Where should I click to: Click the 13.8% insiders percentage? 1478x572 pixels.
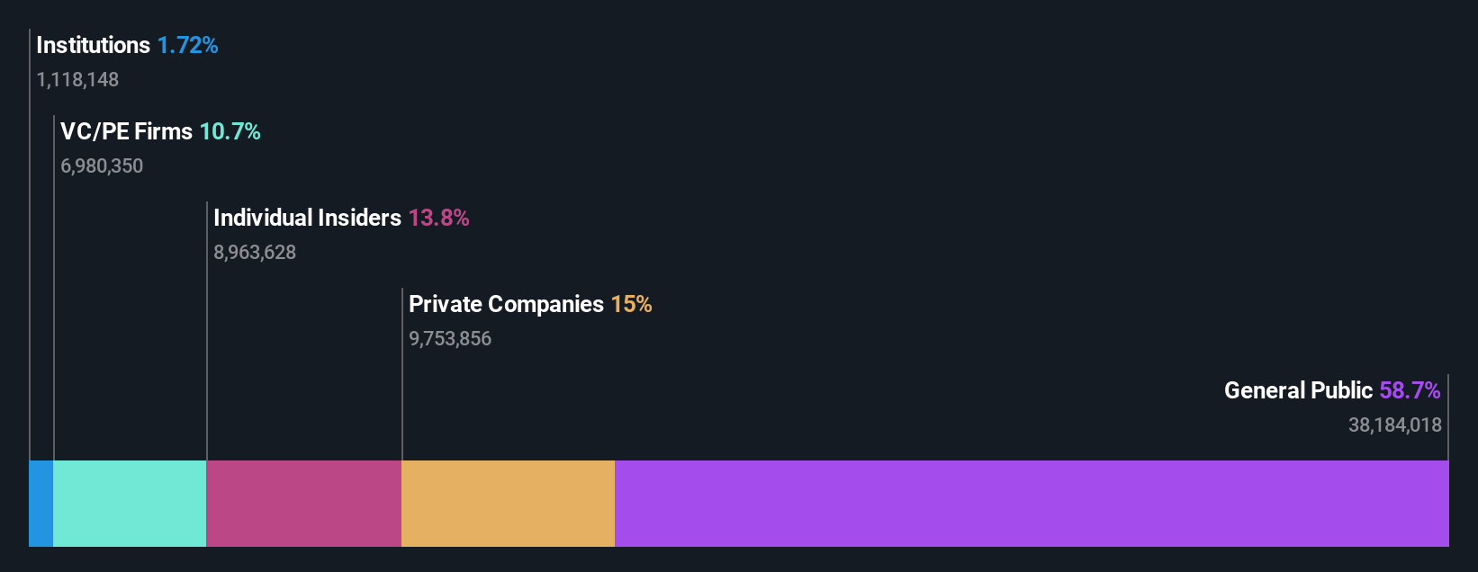click(x=439, y=218)
